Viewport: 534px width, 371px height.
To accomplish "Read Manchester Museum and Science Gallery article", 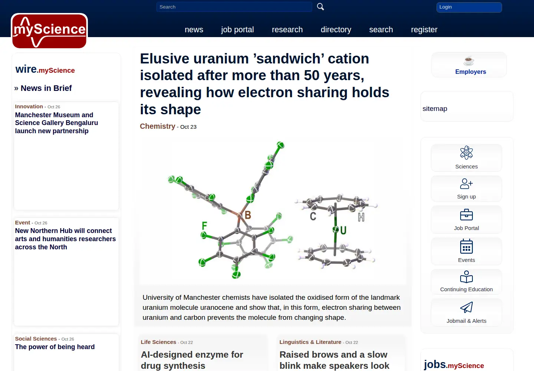I will 56,123.
